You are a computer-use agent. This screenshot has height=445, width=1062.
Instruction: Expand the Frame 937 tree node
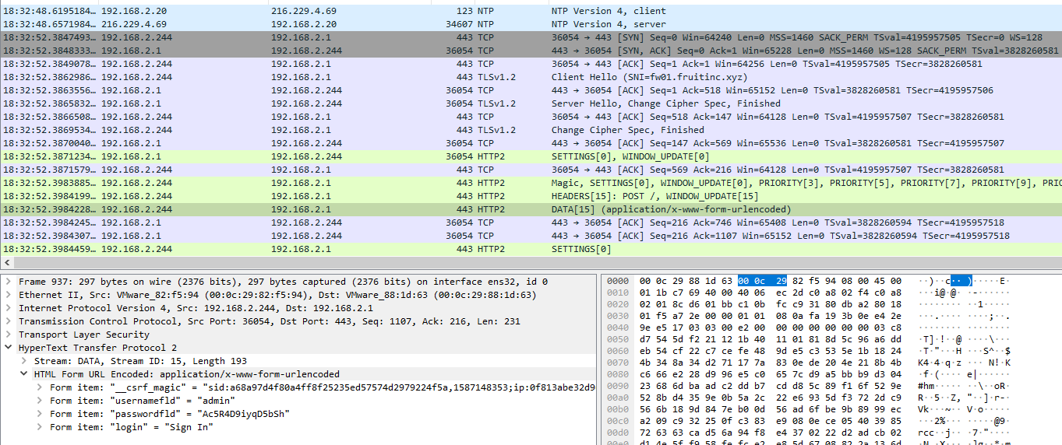(8, 282)
